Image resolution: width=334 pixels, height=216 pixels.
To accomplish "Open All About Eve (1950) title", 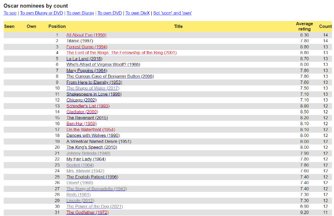I will 86,35.
